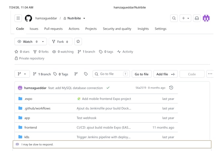Open the commit message about MySQL database connection
The width and height of the screenshot is (224, 151).
click(75, 88)
